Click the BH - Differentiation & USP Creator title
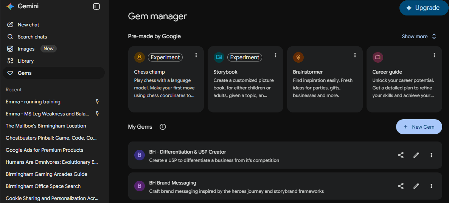The image size is (449, 203). pyautogui.click(x=188, y=152)
